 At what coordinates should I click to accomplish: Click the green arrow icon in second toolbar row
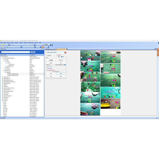(8, 47)
